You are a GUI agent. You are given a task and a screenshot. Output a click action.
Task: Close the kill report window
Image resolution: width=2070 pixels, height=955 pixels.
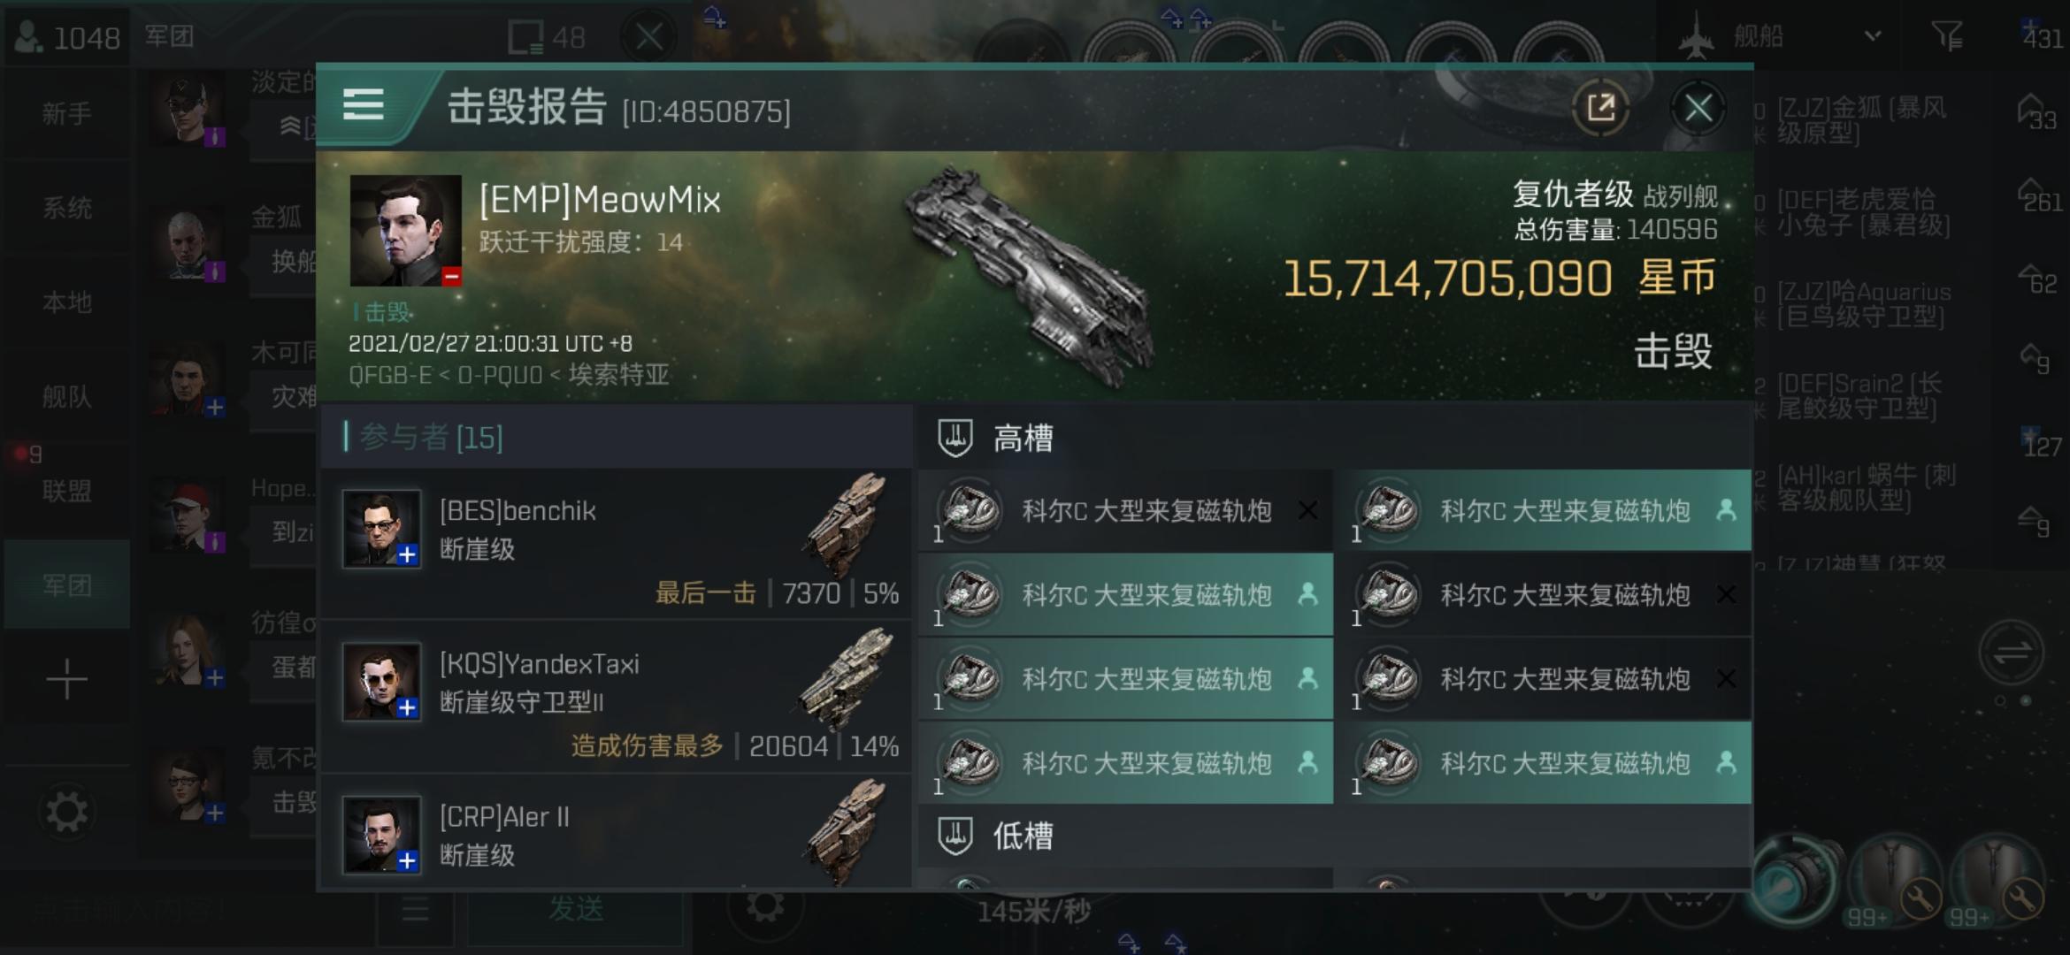tap(1698, 109)
